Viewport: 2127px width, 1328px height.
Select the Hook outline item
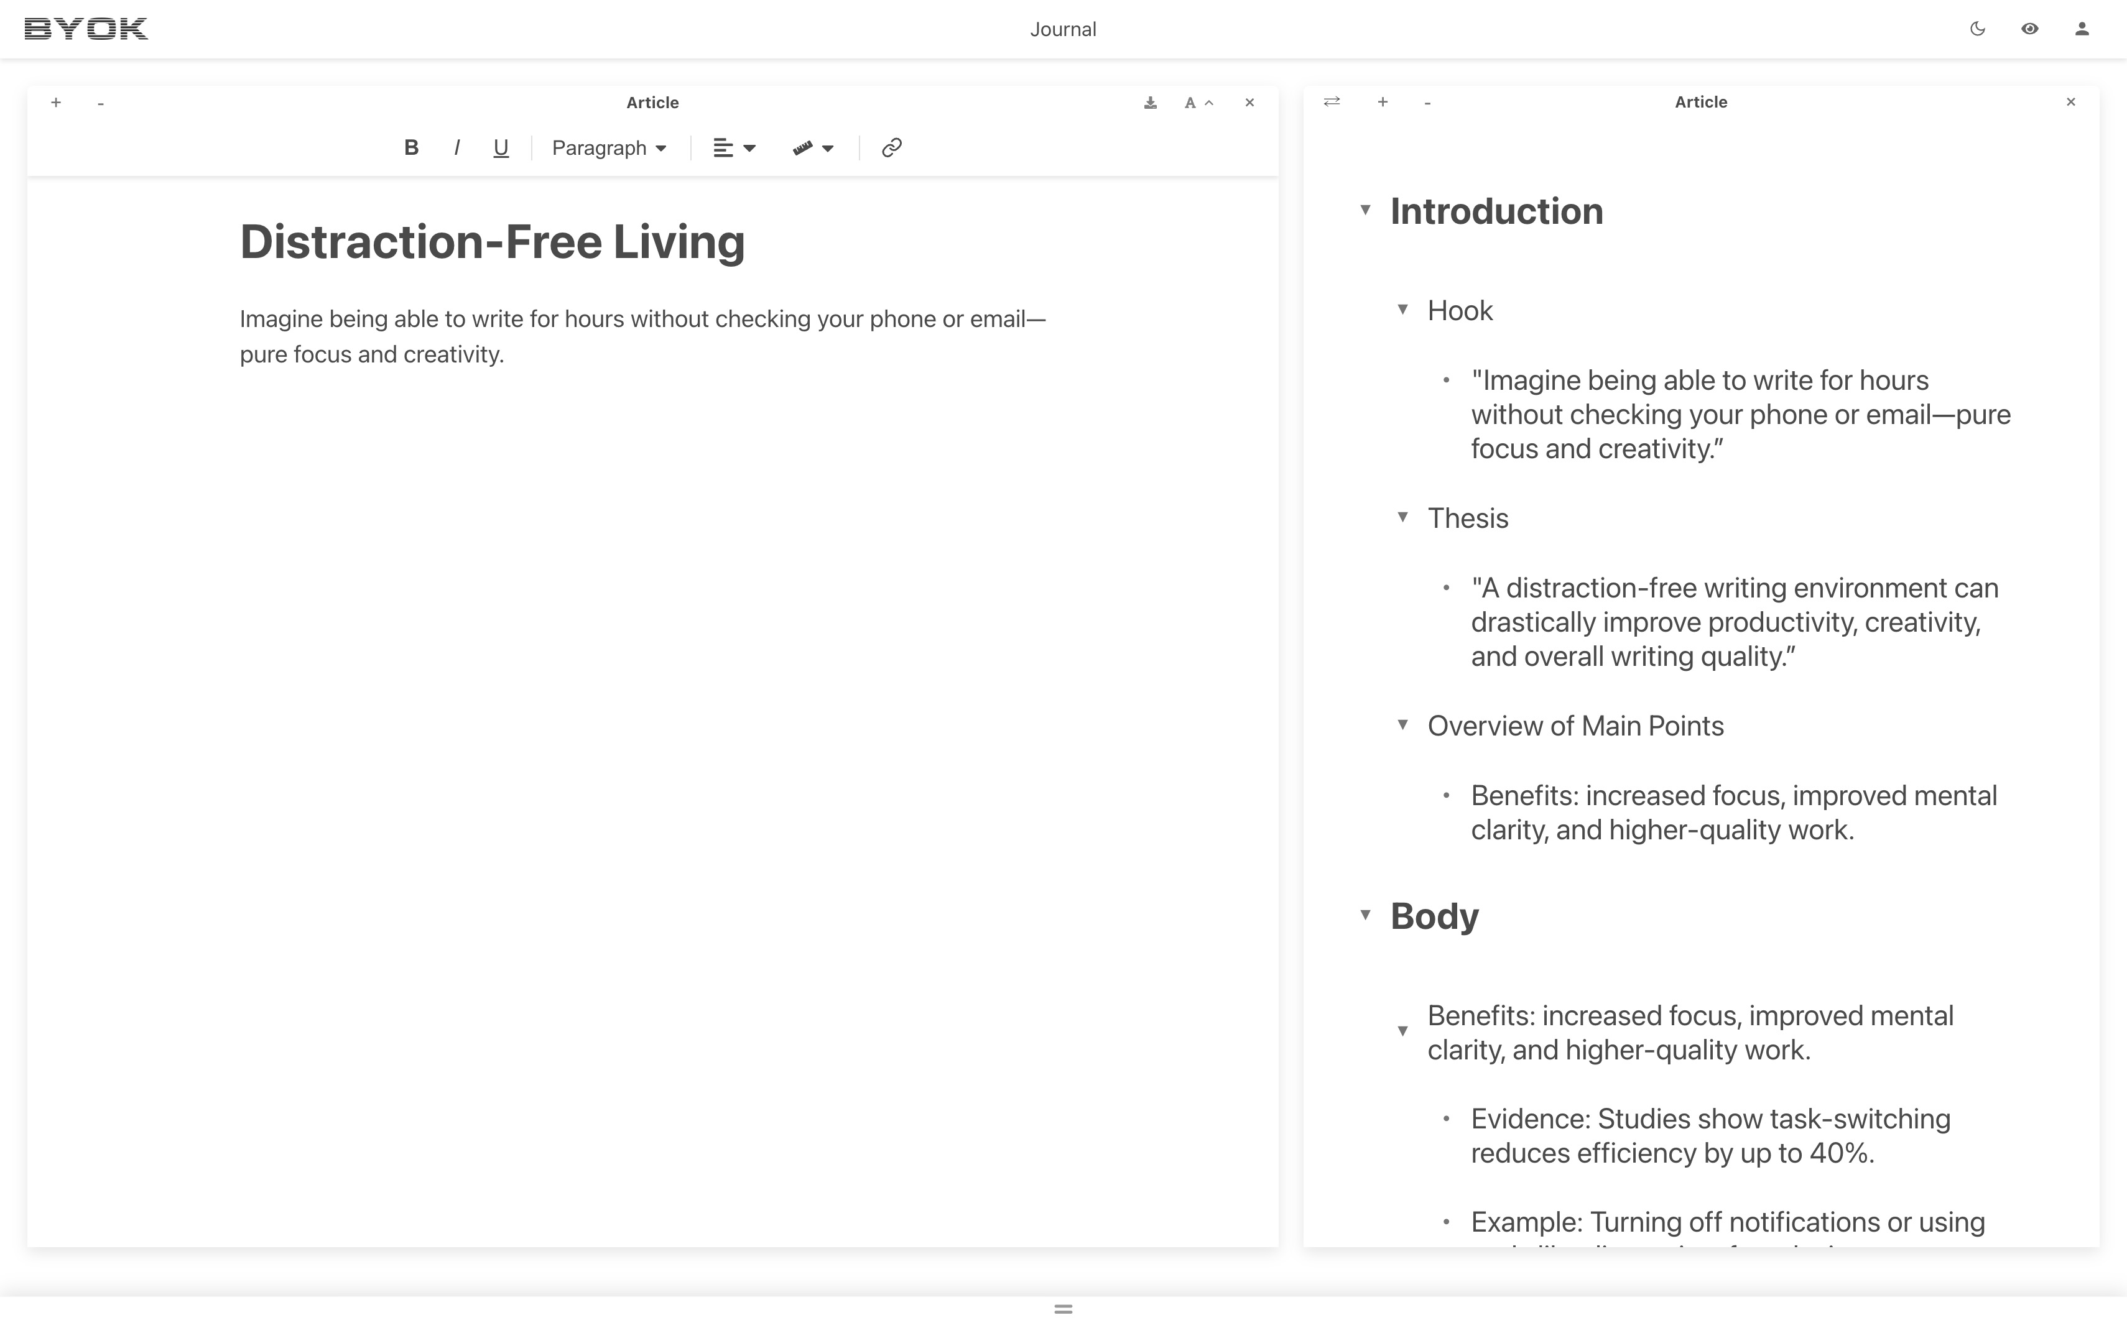click(x=1459, y=311)
